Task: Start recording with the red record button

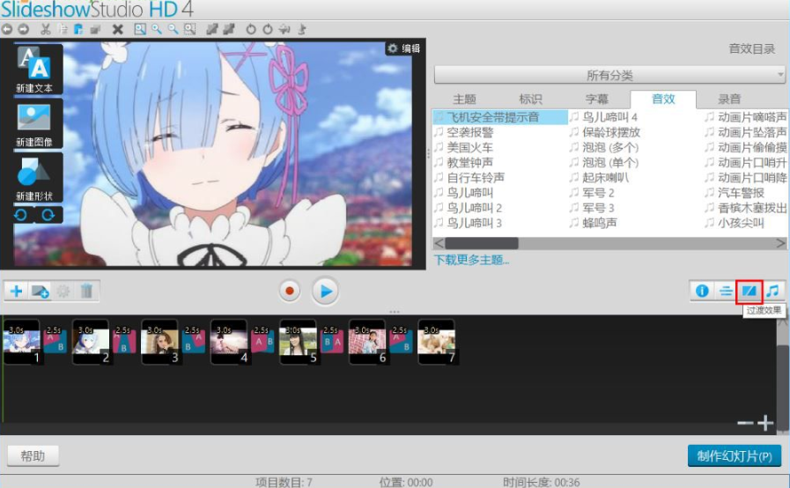Action: click(290, 291)
